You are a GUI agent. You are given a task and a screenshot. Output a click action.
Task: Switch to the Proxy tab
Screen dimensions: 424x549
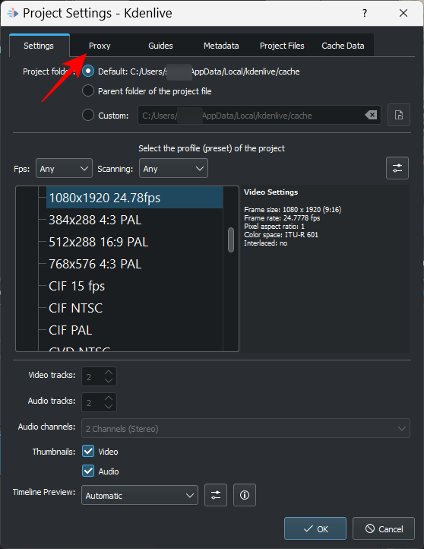(100, 46)
